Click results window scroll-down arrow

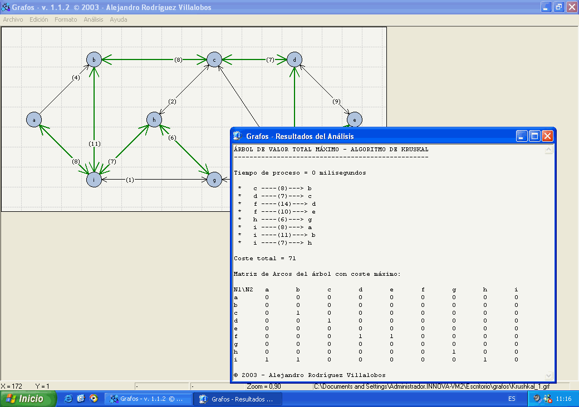click(549, 376)
